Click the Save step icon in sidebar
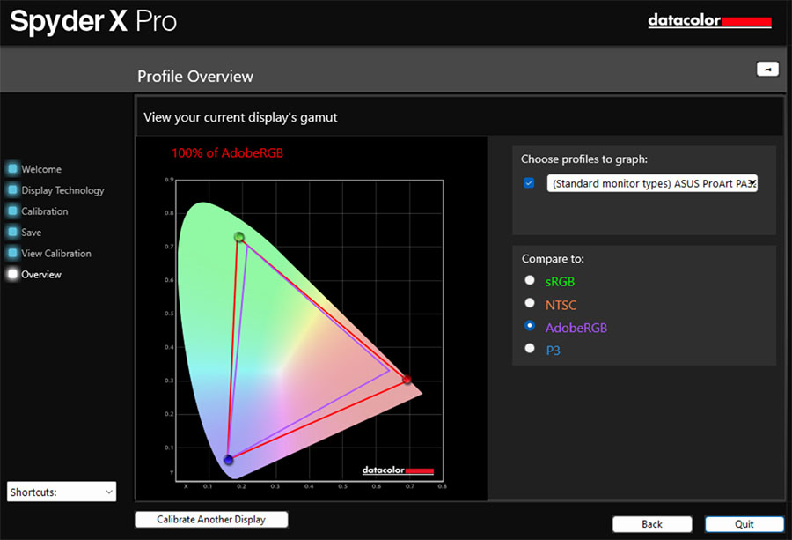Screen dimensions: 792x540 coord(11,232)
